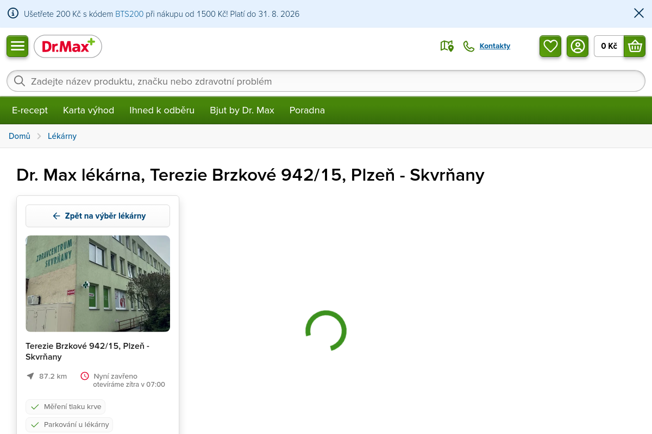This screenshot has height=434, width=652.
Task: Click Zpět na výběr lékárny button
Action: pyautogui.click(x=98, y=216)
